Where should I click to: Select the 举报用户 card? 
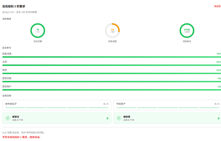[167, 105]
